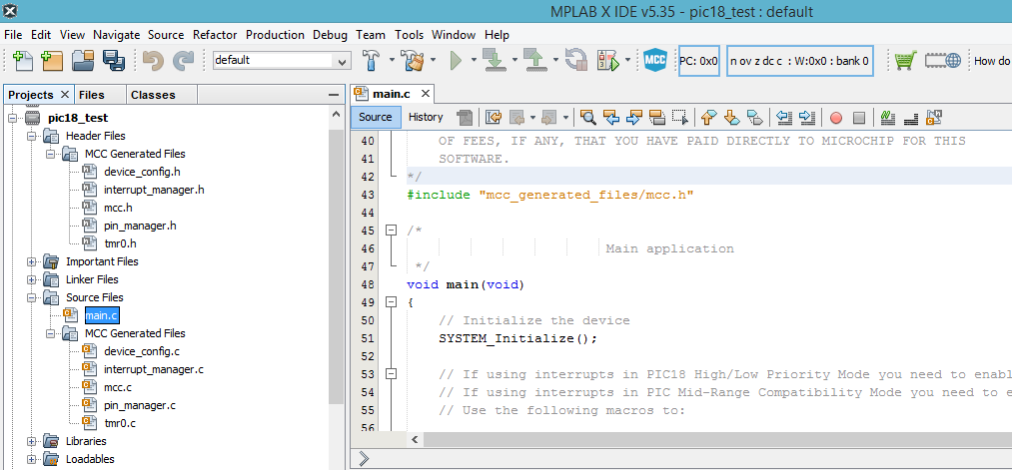
Task: Expand the Loadables folder
Action: coord(31,460)
